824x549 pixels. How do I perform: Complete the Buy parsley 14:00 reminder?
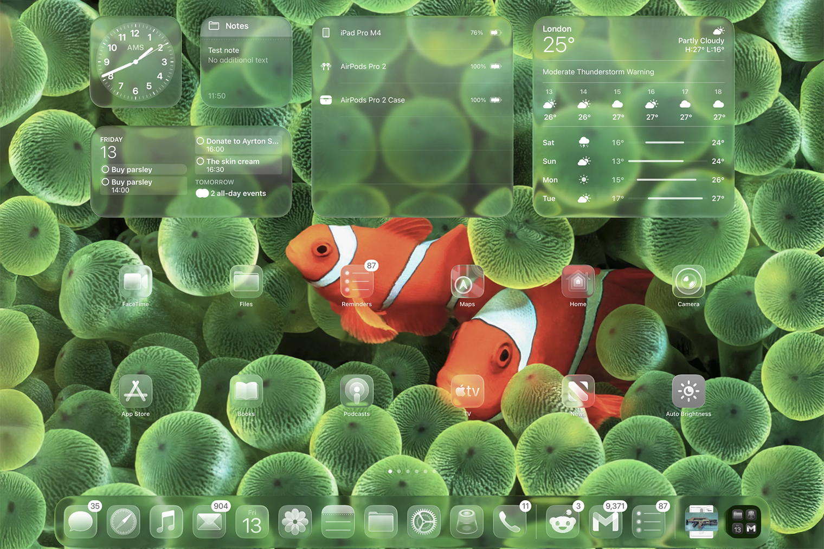(x=105, y=182)
